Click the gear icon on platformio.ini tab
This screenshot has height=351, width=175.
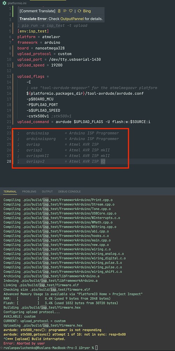point(4,3)
